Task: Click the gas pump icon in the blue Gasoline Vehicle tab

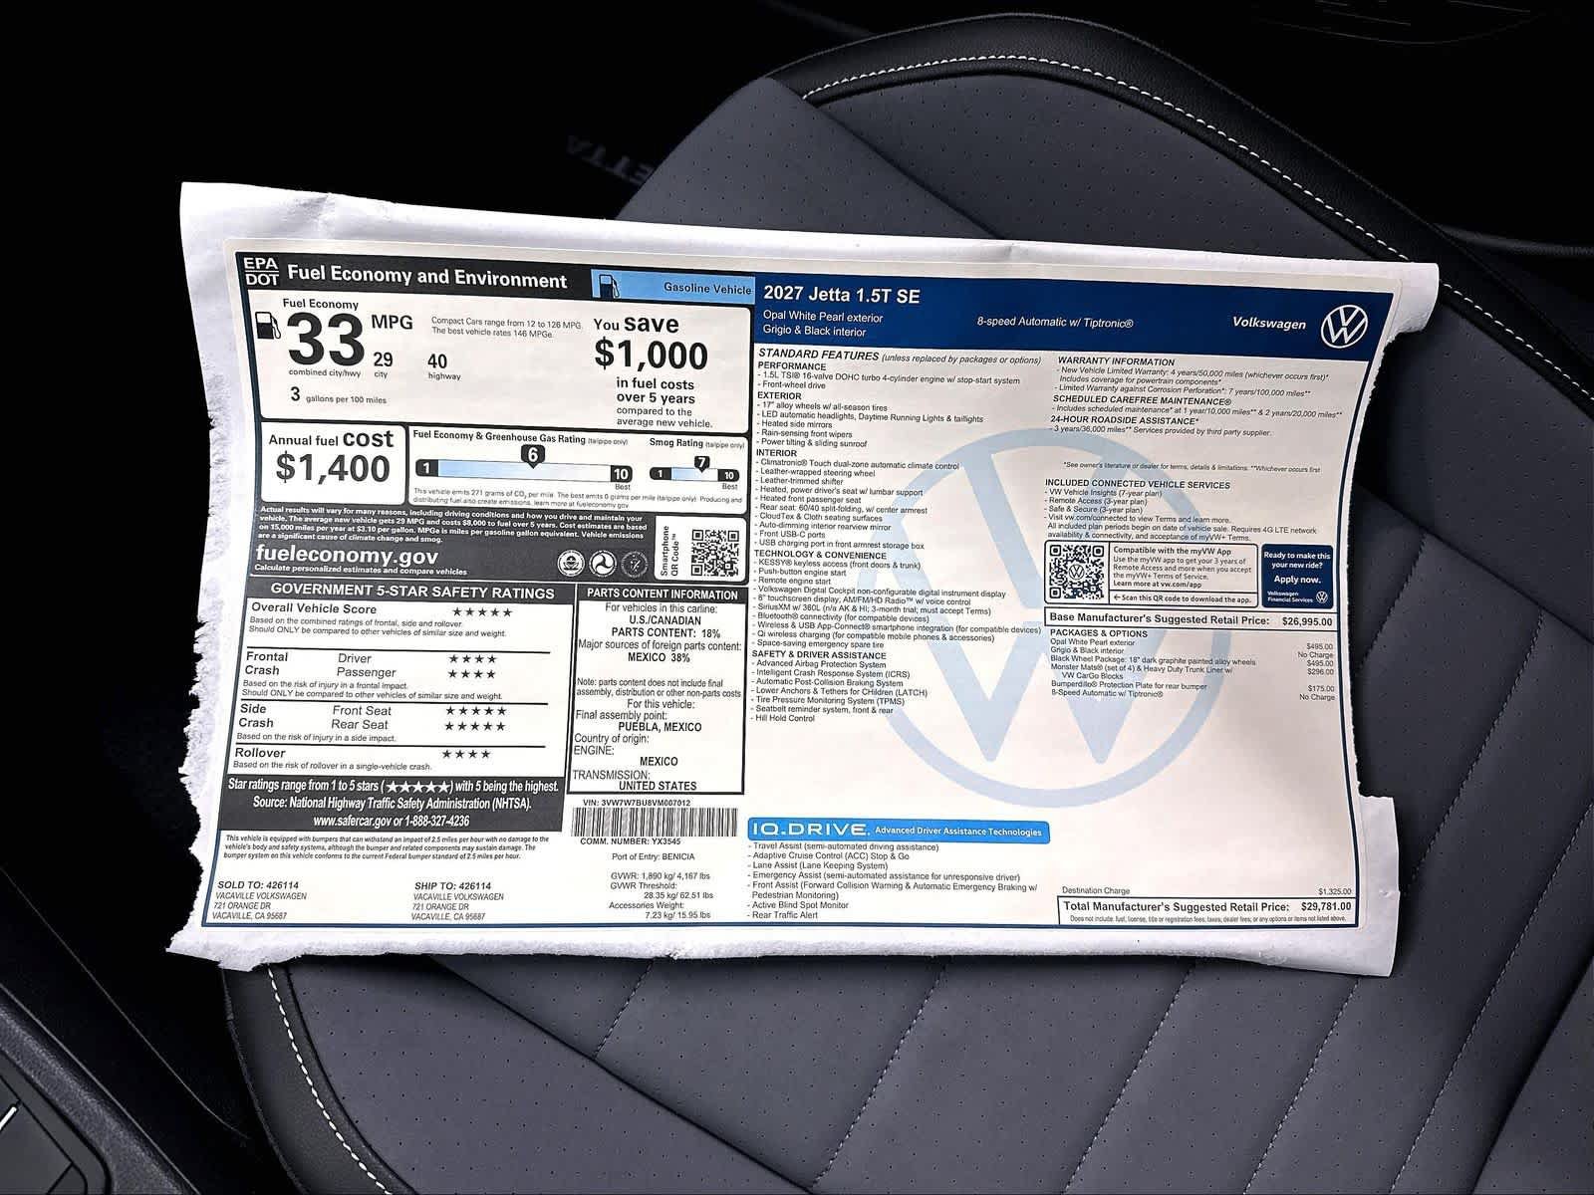Action: tap(611, 286)
